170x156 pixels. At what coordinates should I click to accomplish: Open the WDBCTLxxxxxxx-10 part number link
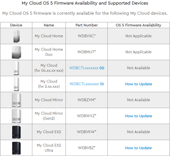tap(87, 84)
